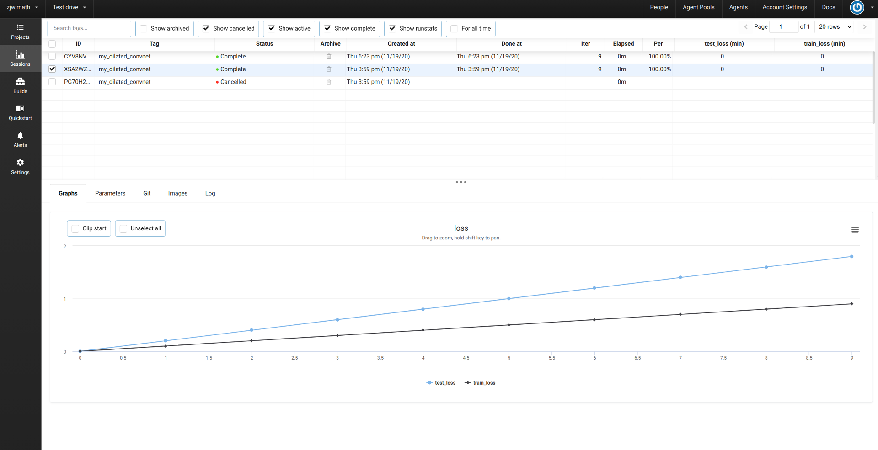Toggle Show archived checkbox
This screenshot has width=878, height=450.
pyautogui.click(x=144, y=29)
